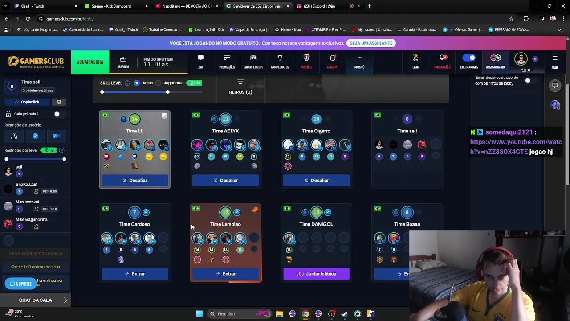Open Suporte chat button
This screenshot has height=321, width=570.
tap(20, 284)
